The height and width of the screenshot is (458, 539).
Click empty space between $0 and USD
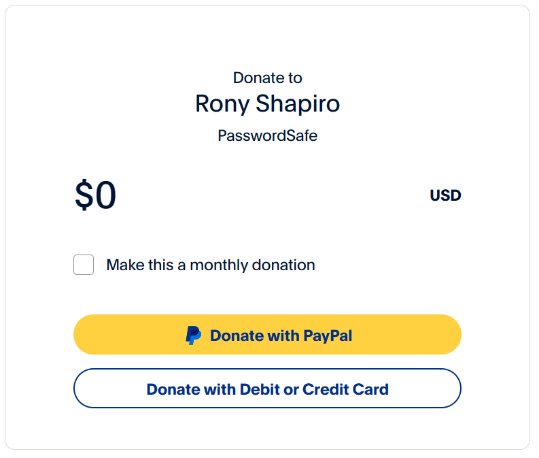pos(272,195)
